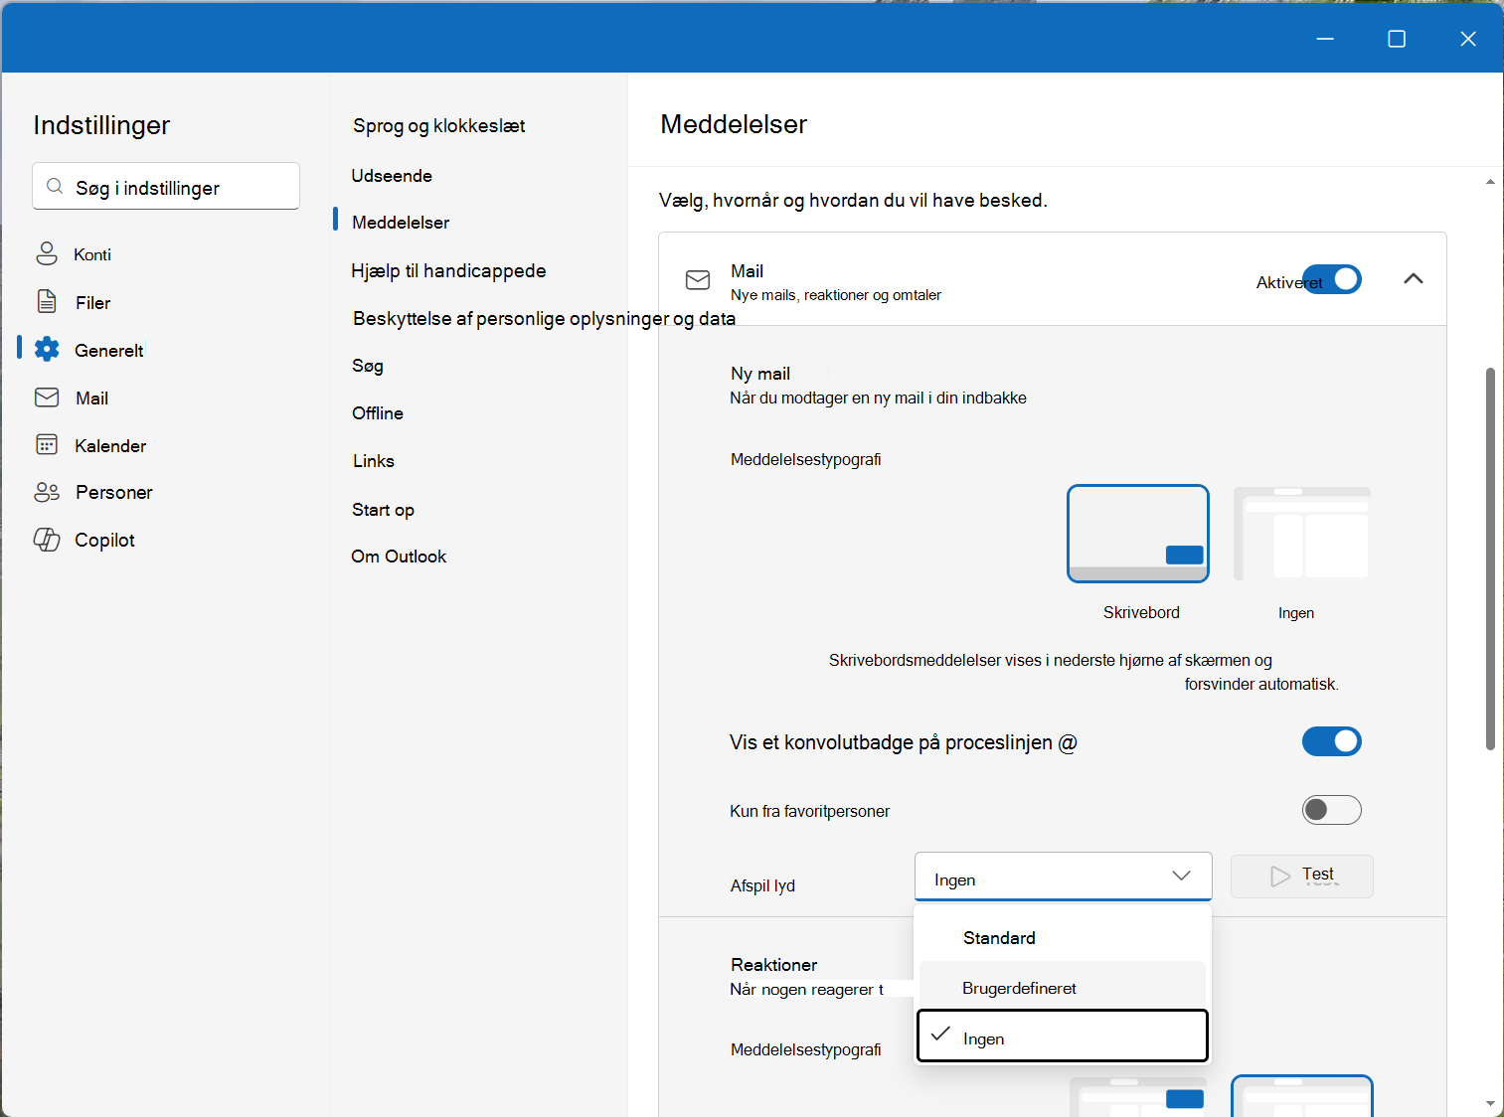1504x1117 pixels.
Task: Click the play triangle icon on Test button
Action: click(x=1280, y=877)
